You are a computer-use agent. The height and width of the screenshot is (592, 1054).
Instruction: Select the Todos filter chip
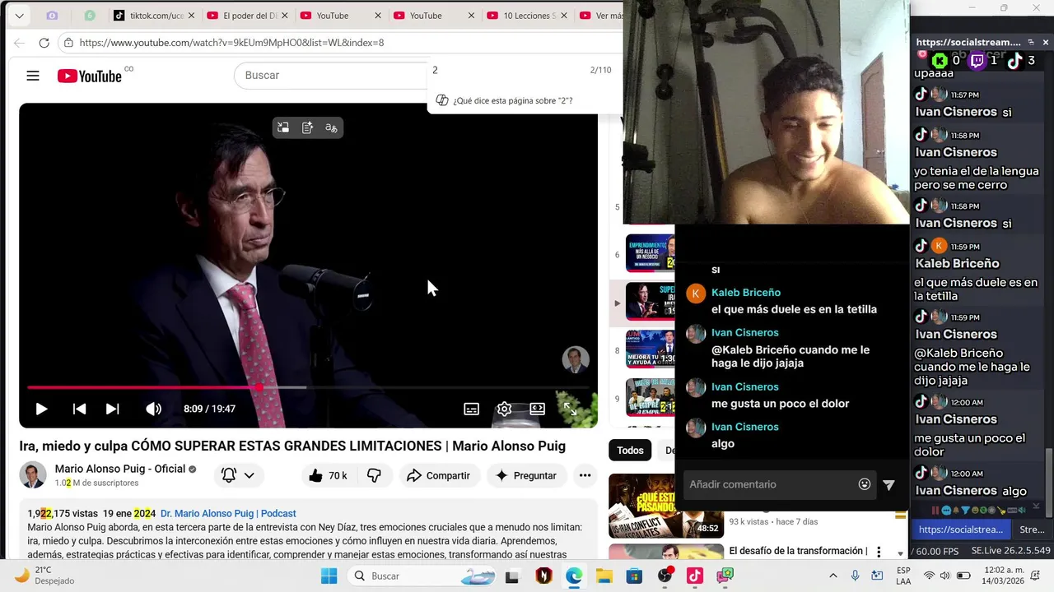click(630, 450)
